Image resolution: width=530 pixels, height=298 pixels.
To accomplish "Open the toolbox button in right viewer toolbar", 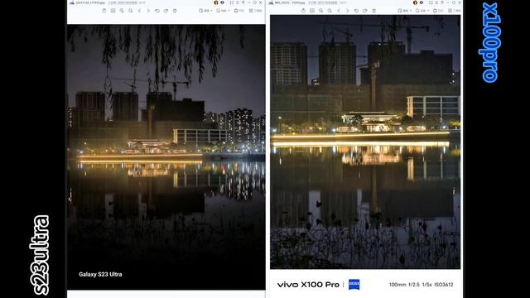I will pos(455,11).
